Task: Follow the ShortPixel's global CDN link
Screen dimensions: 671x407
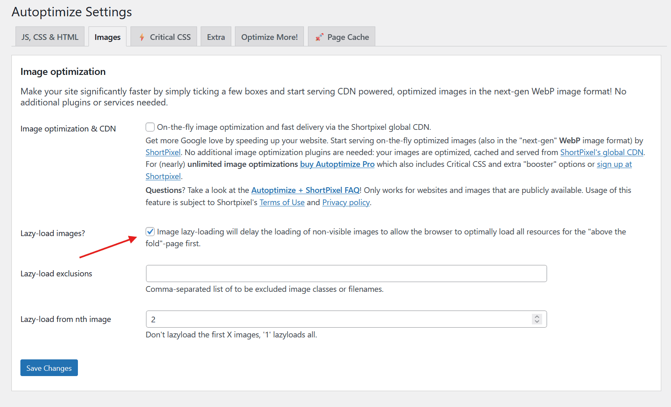Action: pos(602,152)
